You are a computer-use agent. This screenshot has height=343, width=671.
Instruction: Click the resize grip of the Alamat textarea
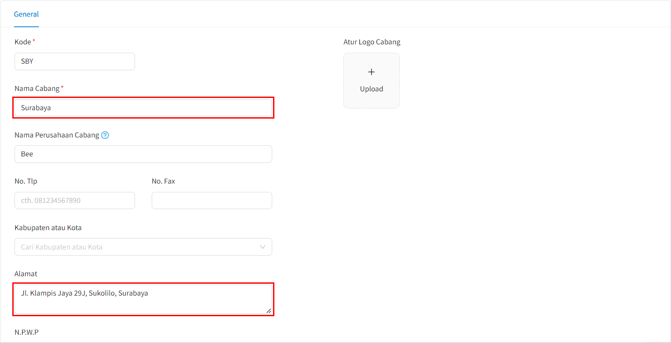268,311
